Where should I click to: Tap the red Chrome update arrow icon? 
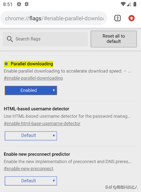coord(131,18)
